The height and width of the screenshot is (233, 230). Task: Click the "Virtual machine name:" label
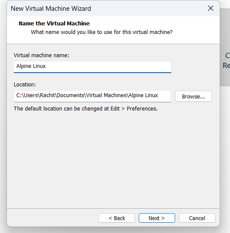tap(42, 55)
